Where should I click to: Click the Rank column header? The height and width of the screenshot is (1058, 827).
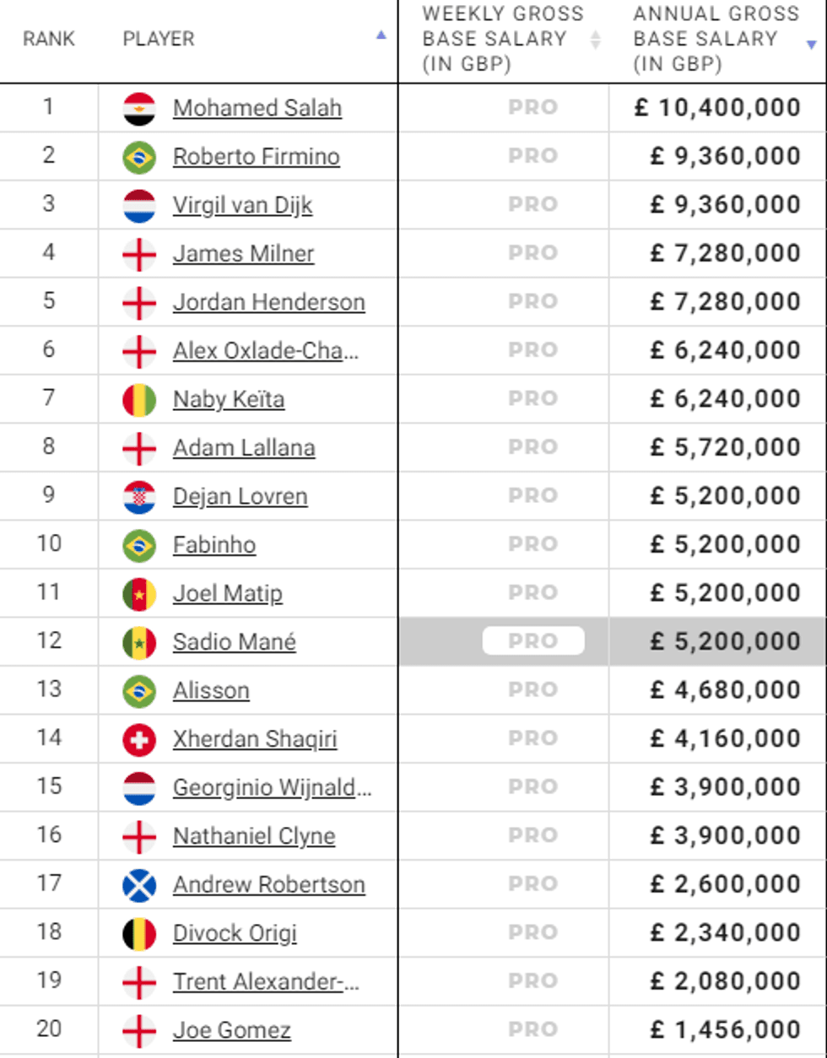click(x=49, y=39)
